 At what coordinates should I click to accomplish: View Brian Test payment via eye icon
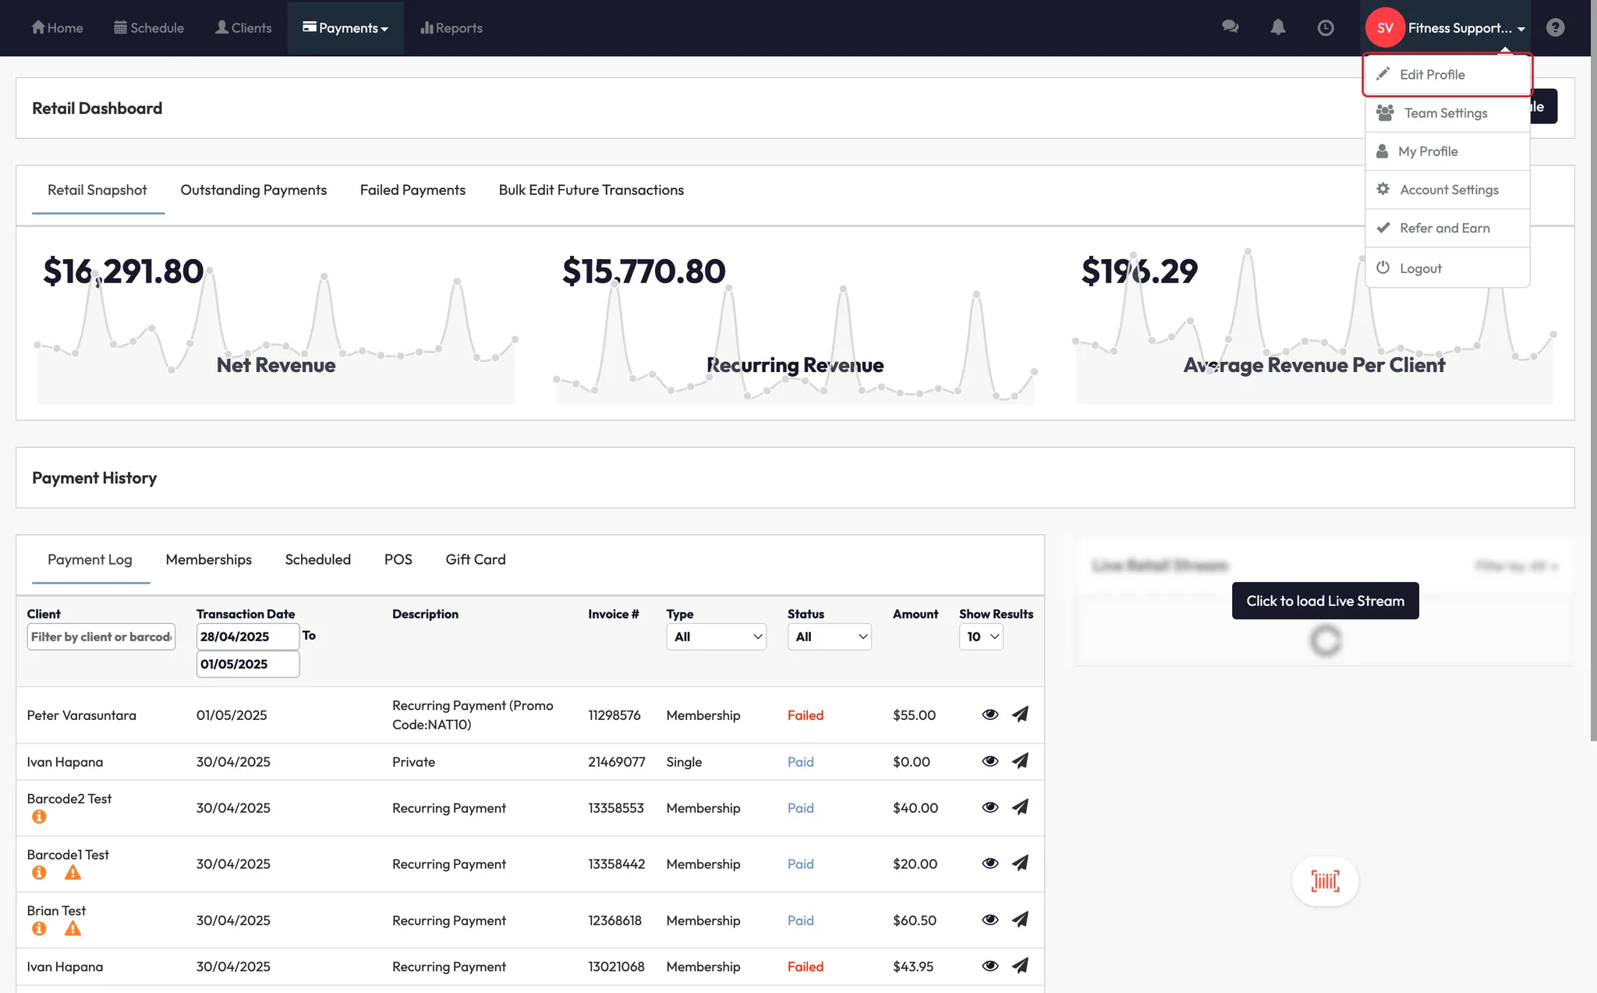[990, 920]
